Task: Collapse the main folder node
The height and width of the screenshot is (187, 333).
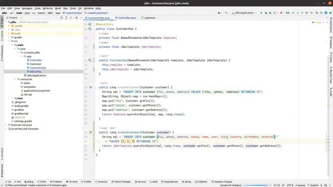Action: pyautogui.click(x=12, y=45)
